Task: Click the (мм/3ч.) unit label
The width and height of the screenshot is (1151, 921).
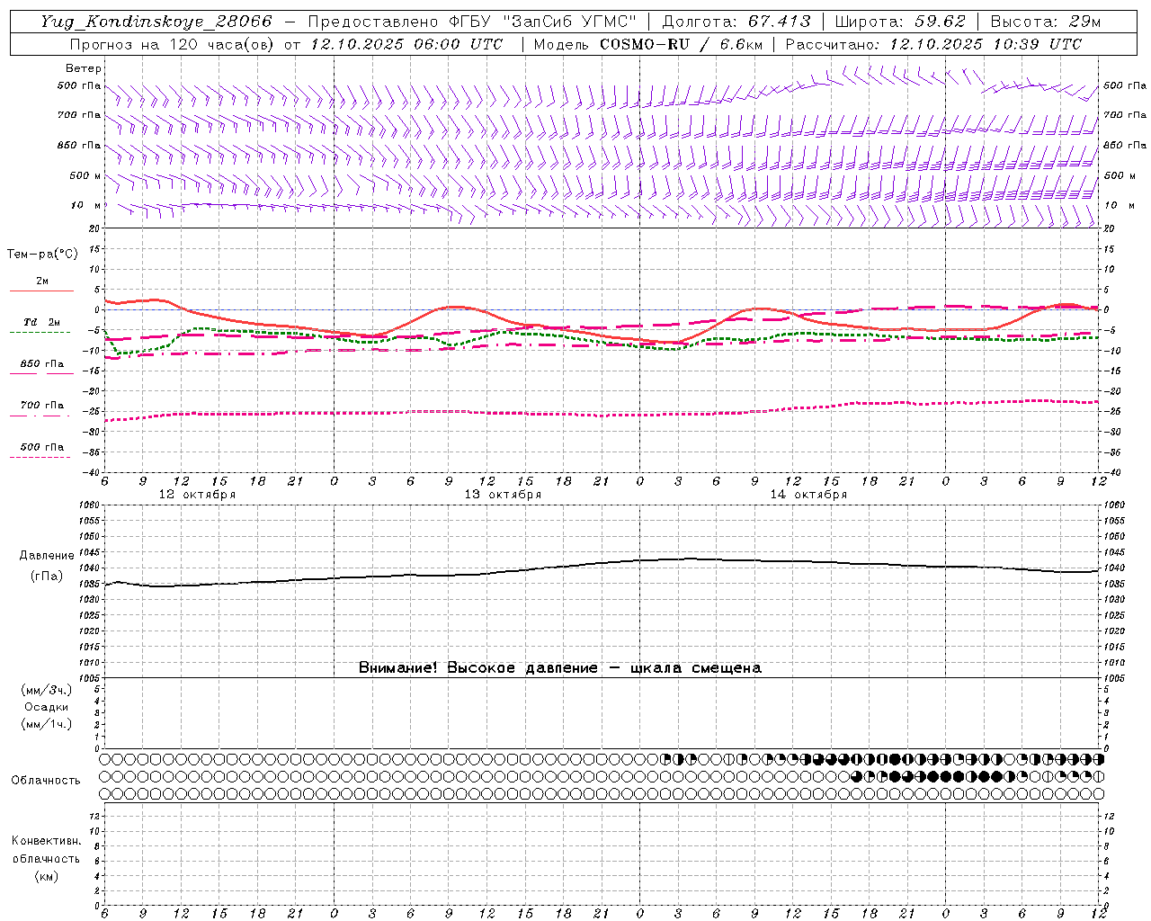Action: coord(47,690)
